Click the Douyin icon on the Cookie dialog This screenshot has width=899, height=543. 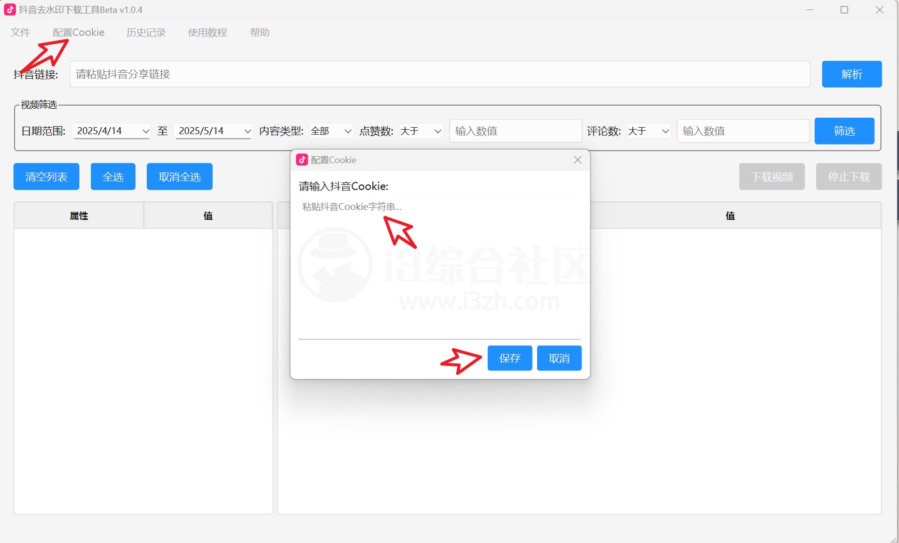302,160
